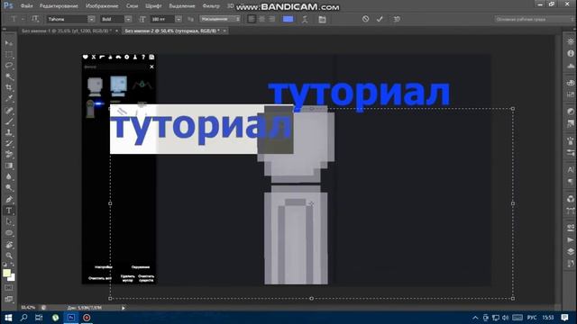
Task: Expand the status bar info arrow
Action: [124, 308]
